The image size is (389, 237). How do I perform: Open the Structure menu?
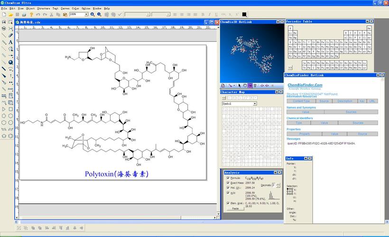(x=44, y=9)
